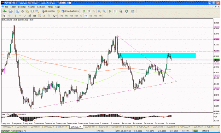Switch to the USDJPY,H4 chart tab
Viewport: 221px width, 133px height.
(x=103, y=127)
